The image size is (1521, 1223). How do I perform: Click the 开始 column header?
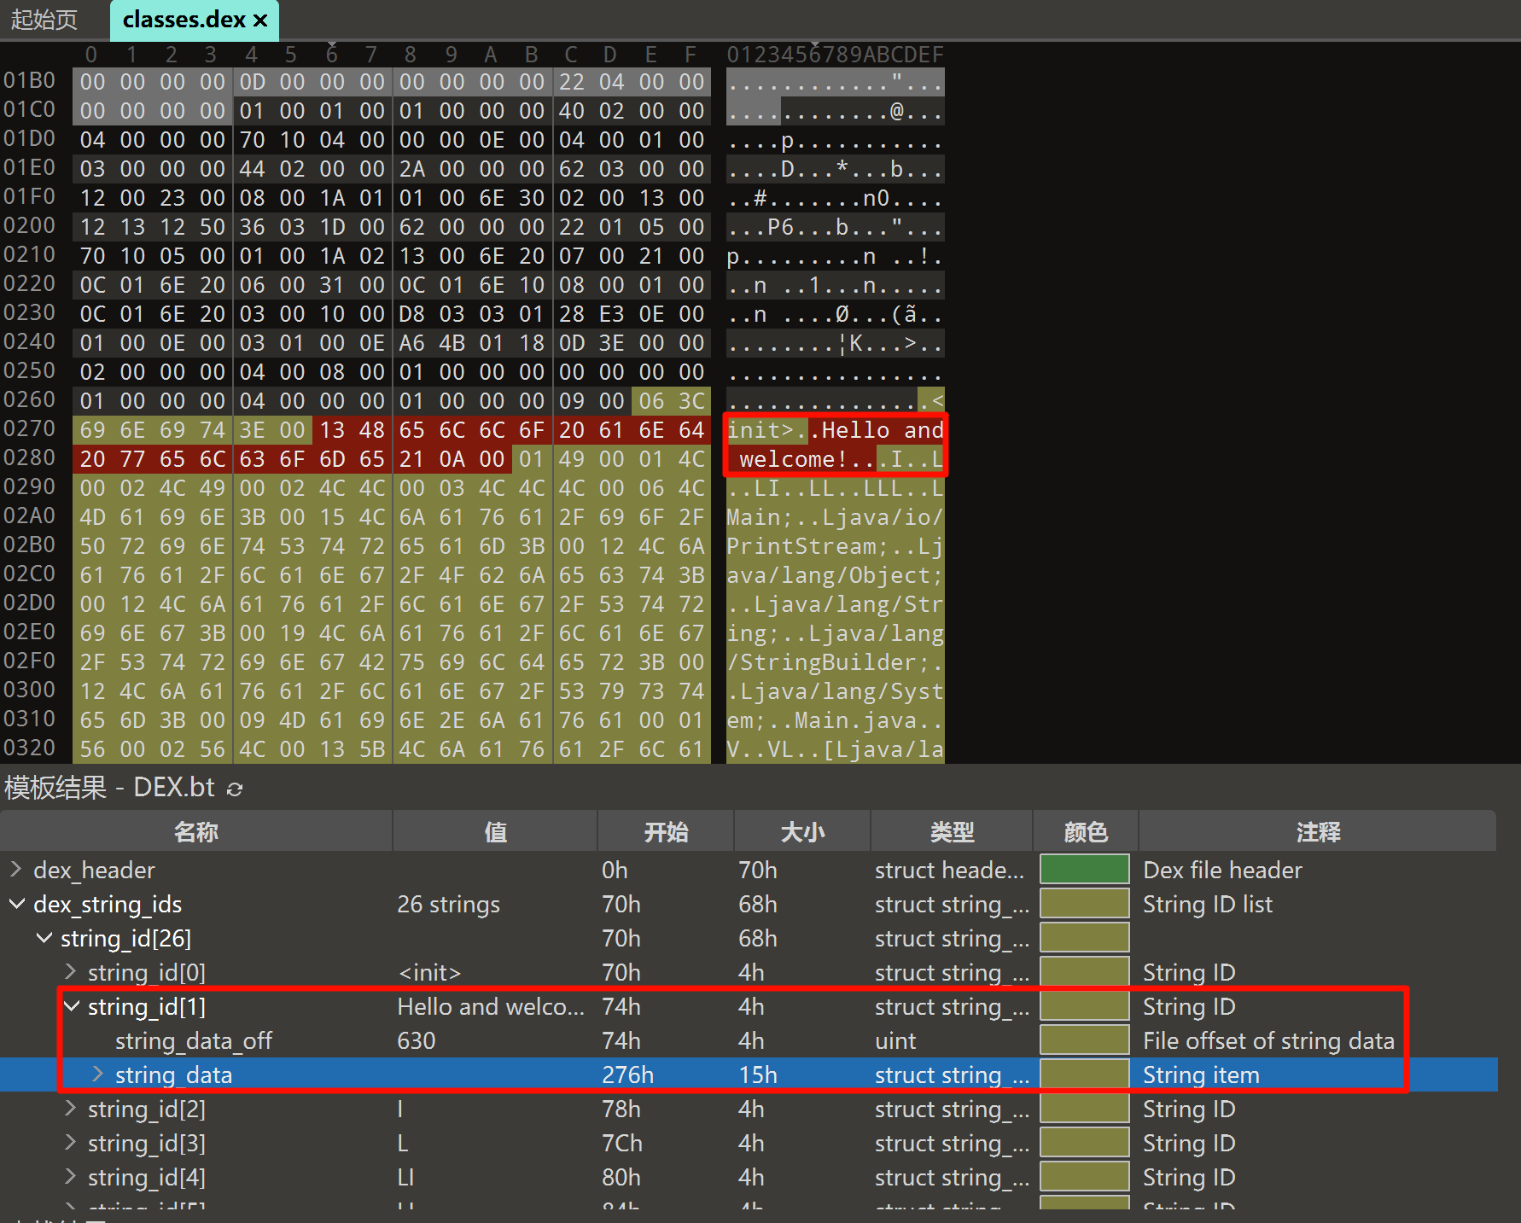pyautogui.click(x=666, y=831)
